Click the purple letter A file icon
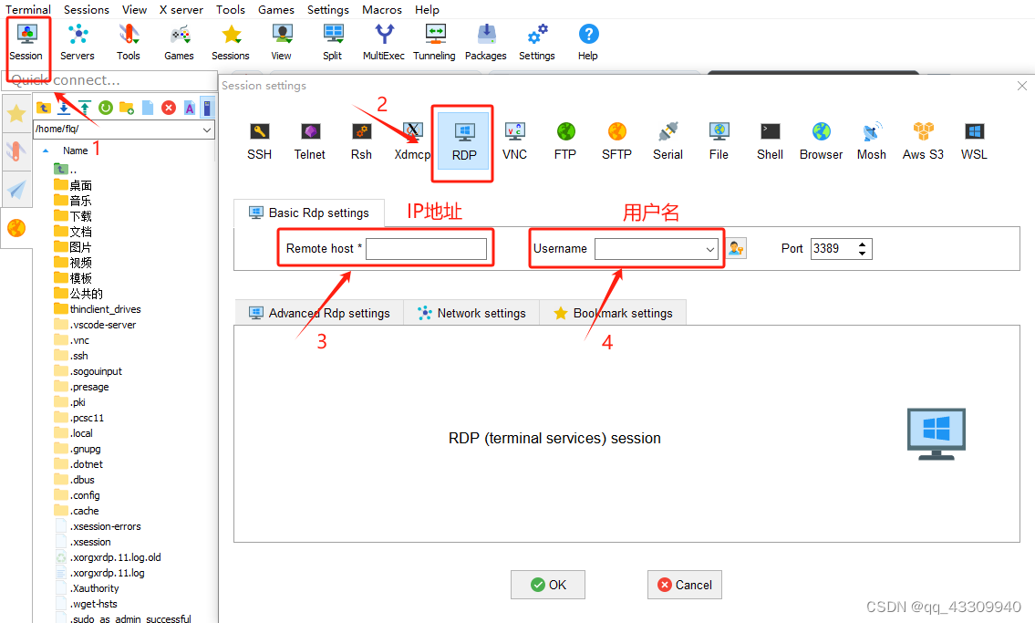This screenshot has height=623, width=1035. (x=190, y=108)
